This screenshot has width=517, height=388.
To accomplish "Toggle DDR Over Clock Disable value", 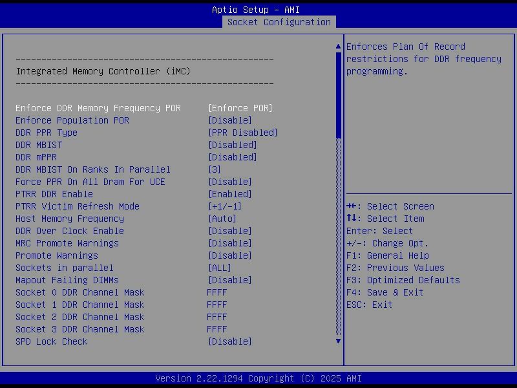I will pyautogui.click(x=230, y=231).
